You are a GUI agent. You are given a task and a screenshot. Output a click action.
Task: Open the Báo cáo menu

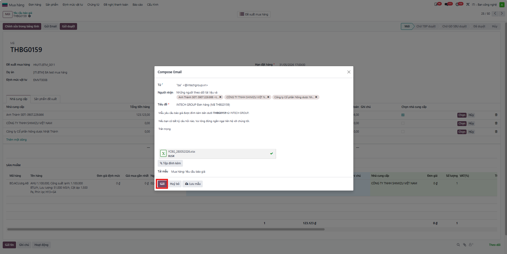(138, 5)
